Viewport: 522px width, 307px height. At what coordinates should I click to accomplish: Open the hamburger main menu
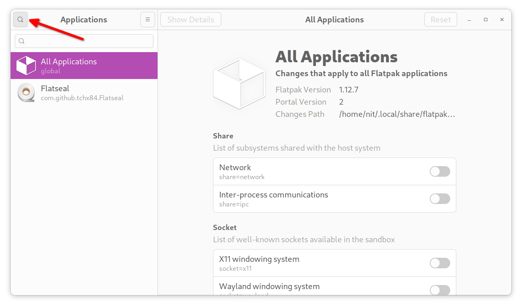pos(148,20)
